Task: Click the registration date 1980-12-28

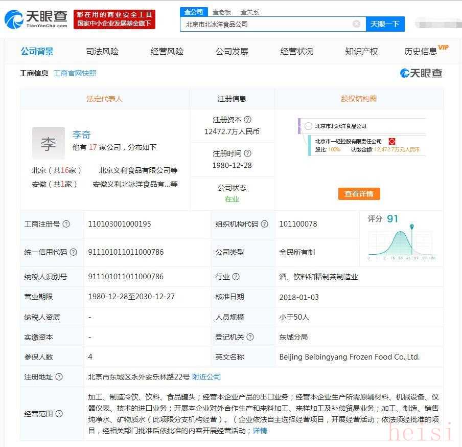Action: point(232,165)
